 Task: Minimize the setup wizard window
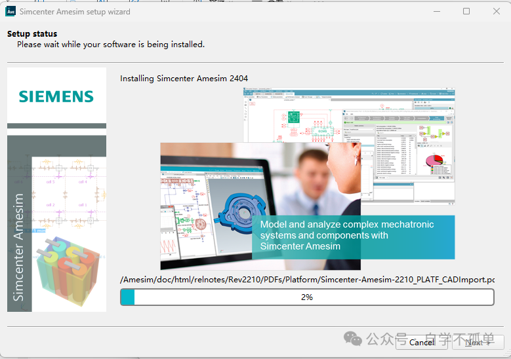(x=437, y=11)
